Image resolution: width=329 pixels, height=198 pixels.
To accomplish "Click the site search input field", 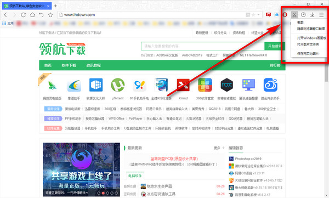I will pos(203,46).
